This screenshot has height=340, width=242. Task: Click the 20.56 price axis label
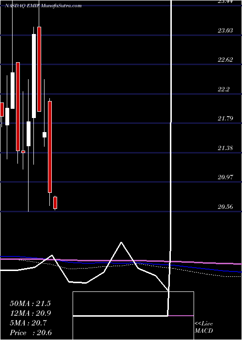pos(225,206)
